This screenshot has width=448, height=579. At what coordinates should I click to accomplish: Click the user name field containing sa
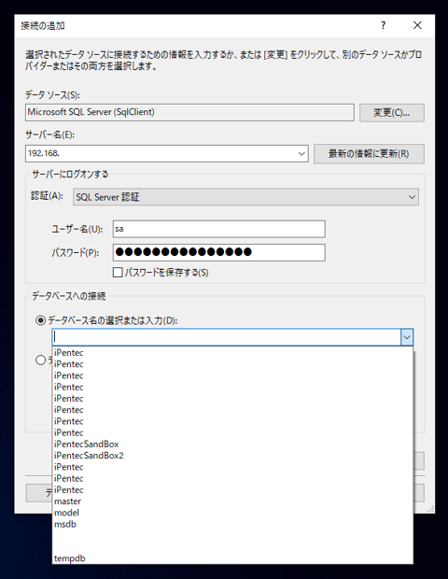[218, 229]
